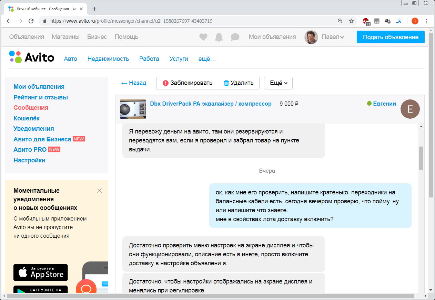Screen dimensions: 435x300
Task: Select Настройки in the sidebar menu
Action: click(29, 160)
